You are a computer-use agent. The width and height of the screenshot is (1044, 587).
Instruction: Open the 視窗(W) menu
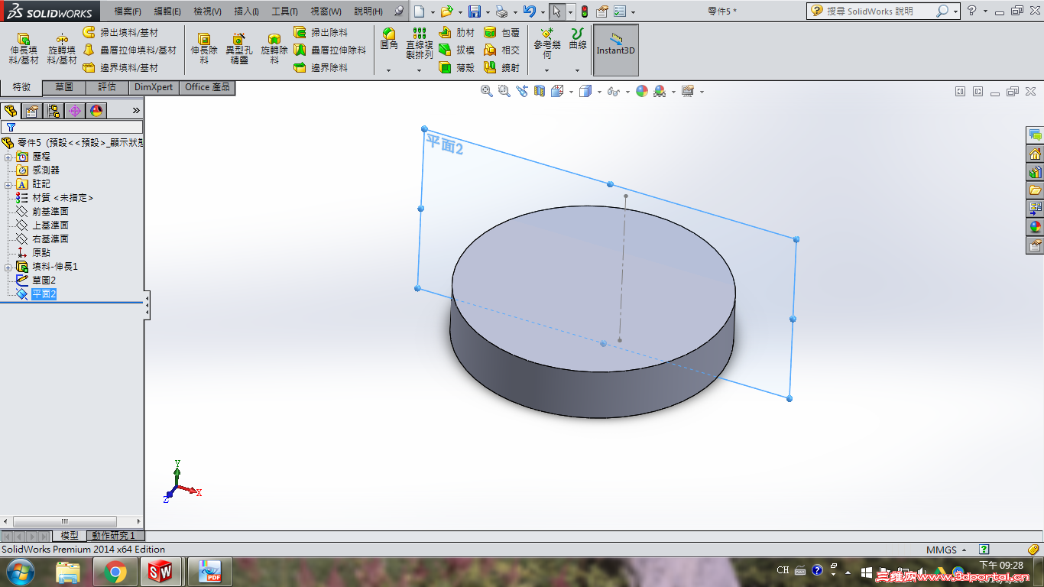(326, 11)
